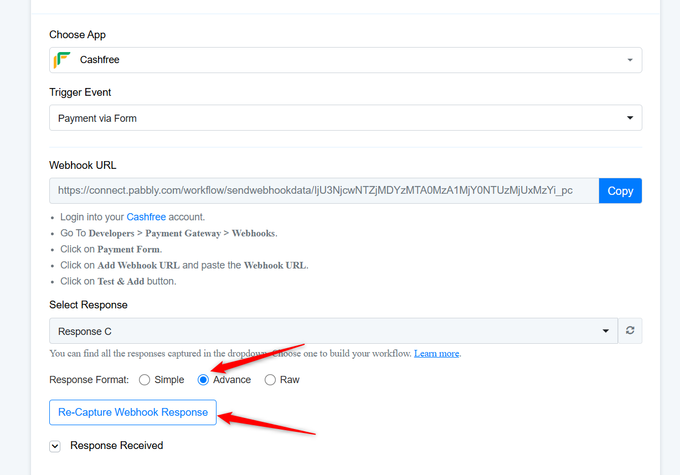Click the Payment via Form selection
The height and width of the screenshot is (475, 680).
(346, 118)
